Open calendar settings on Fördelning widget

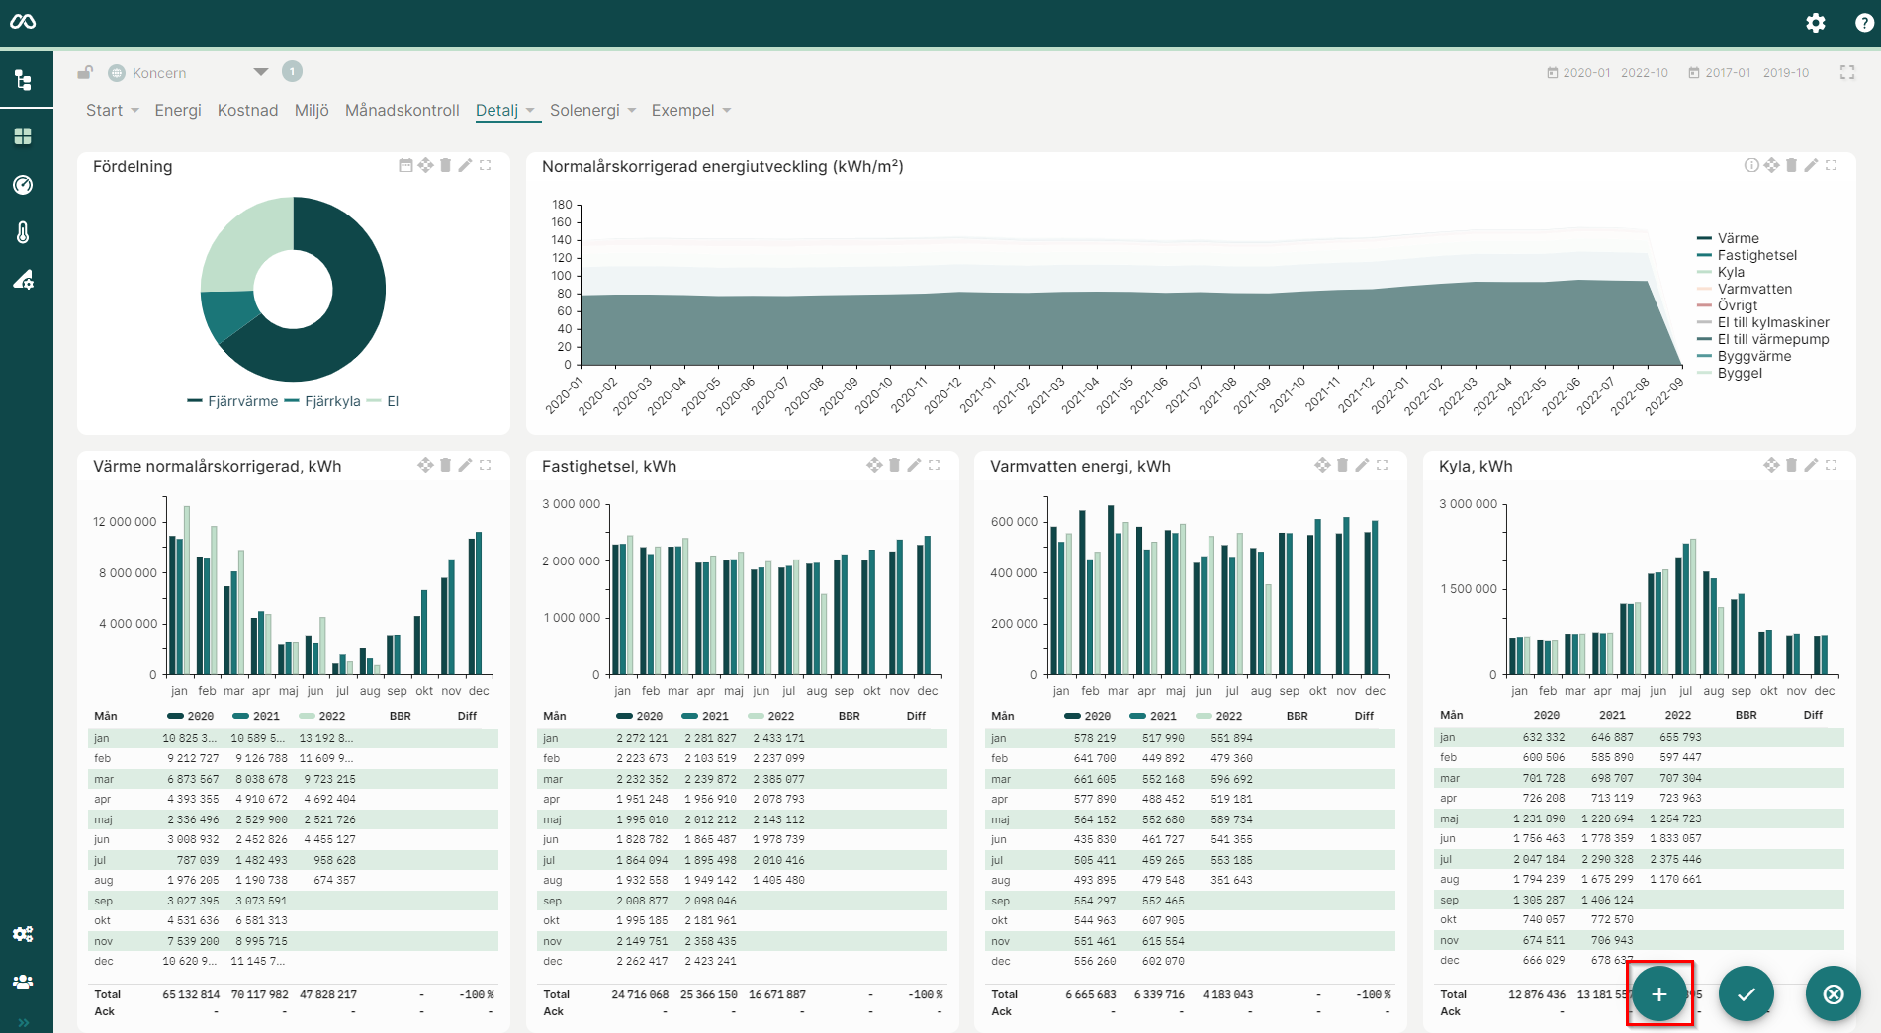[x=405, y=165]
